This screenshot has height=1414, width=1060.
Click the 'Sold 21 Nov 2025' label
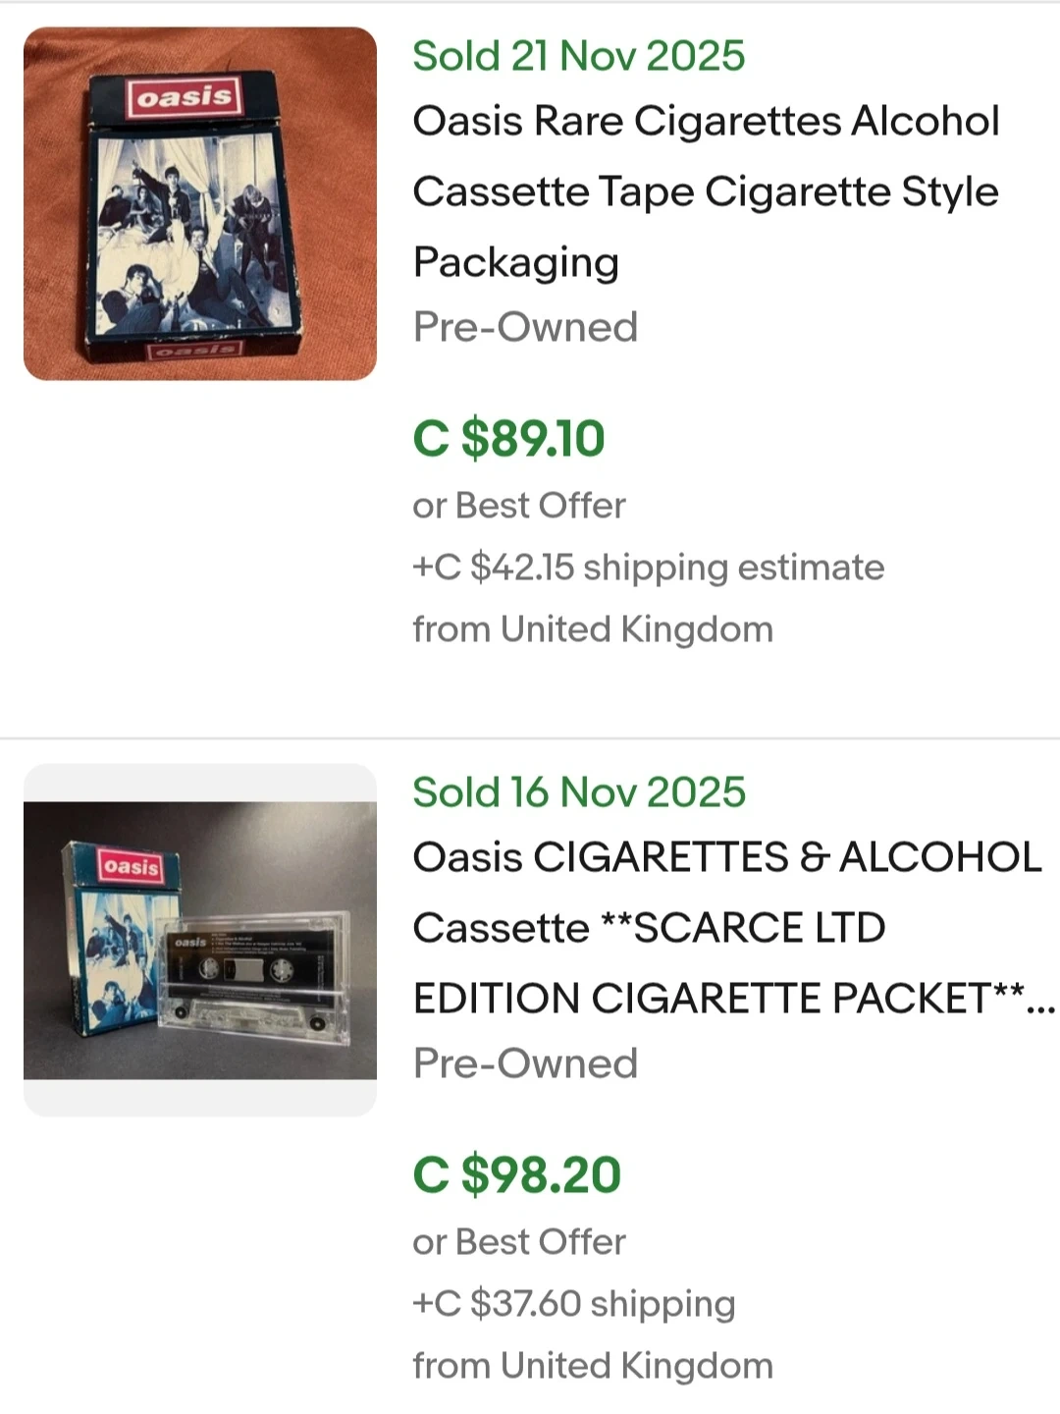578,56
